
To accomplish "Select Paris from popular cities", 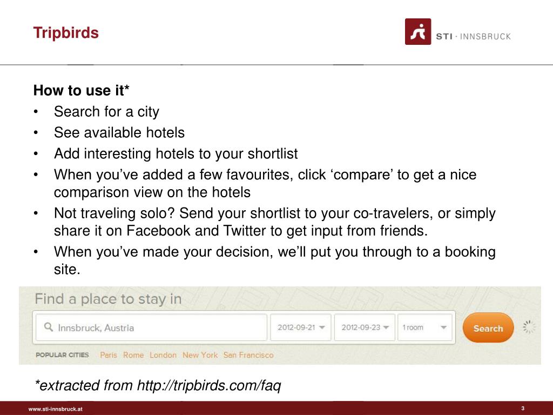I will tap(108, 355).
